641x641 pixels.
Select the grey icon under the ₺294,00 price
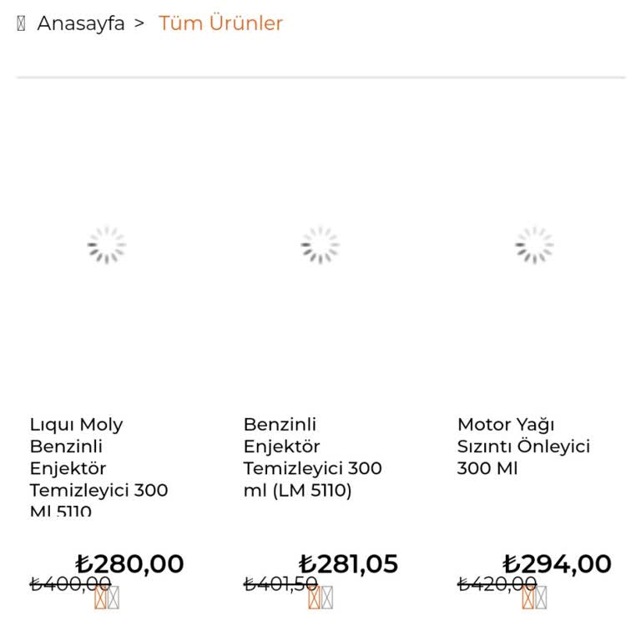point(541,598)
